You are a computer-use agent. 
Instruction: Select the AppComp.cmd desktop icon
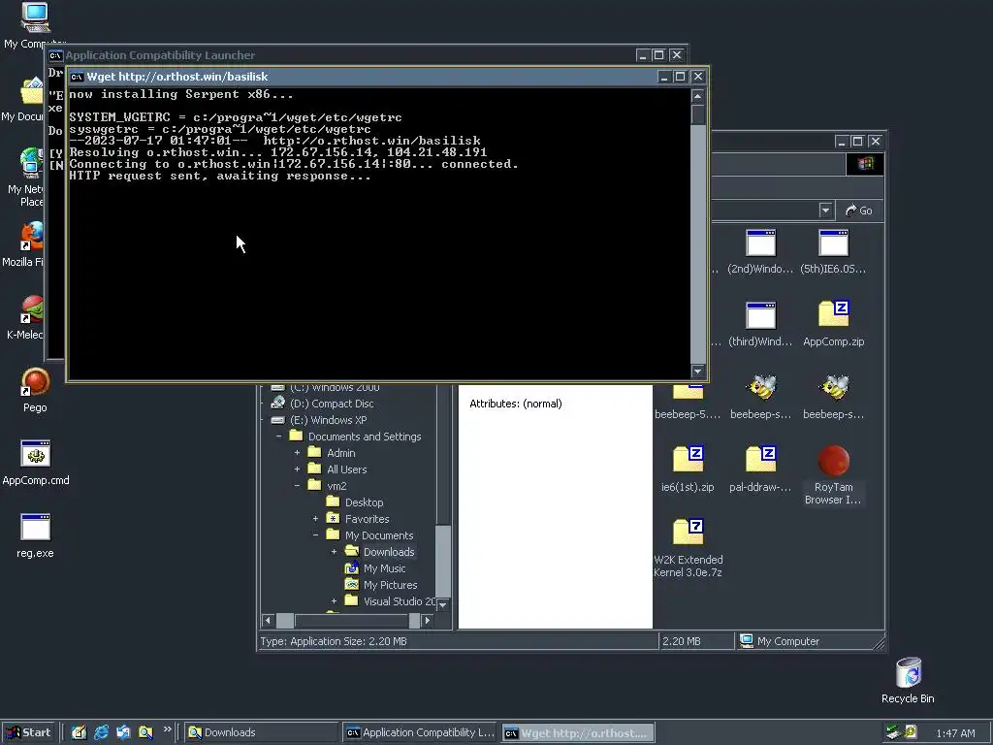tap(36, 456)
